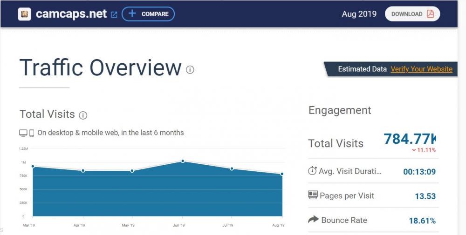Select the Aug '19 data point on chart
This screenshot has width=466, height=235.
pos(282,174)
